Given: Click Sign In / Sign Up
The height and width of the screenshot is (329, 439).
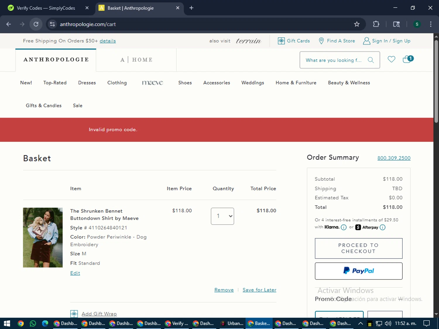Looking at the screenshot, I should click(x=387, y=41).
